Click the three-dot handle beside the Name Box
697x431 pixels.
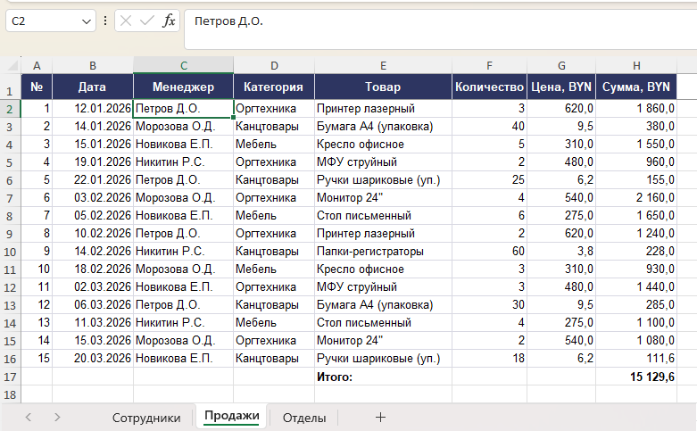pos(105,21)
